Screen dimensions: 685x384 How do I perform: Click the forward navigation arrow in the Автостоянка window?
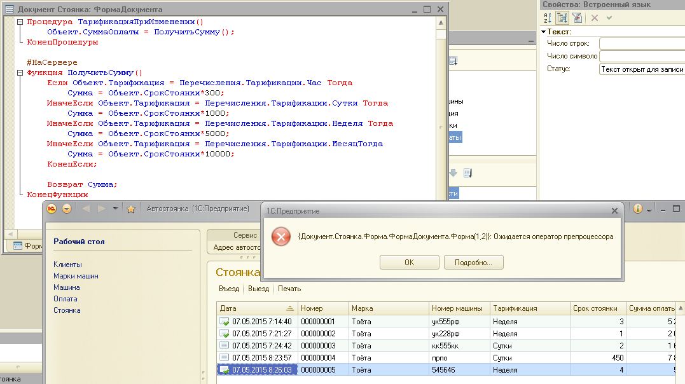coord(101,209)
